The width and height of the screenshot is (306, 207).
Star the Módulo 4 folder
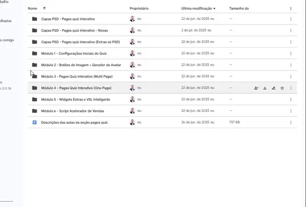point(282,88)
